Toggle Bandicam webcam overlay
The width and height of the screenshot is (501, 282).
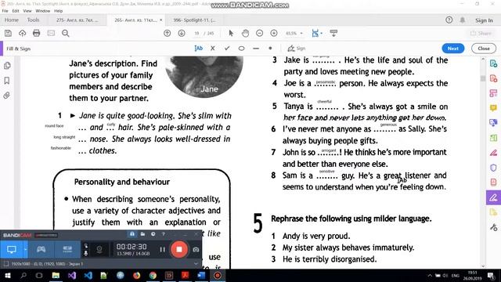point(99,249)
